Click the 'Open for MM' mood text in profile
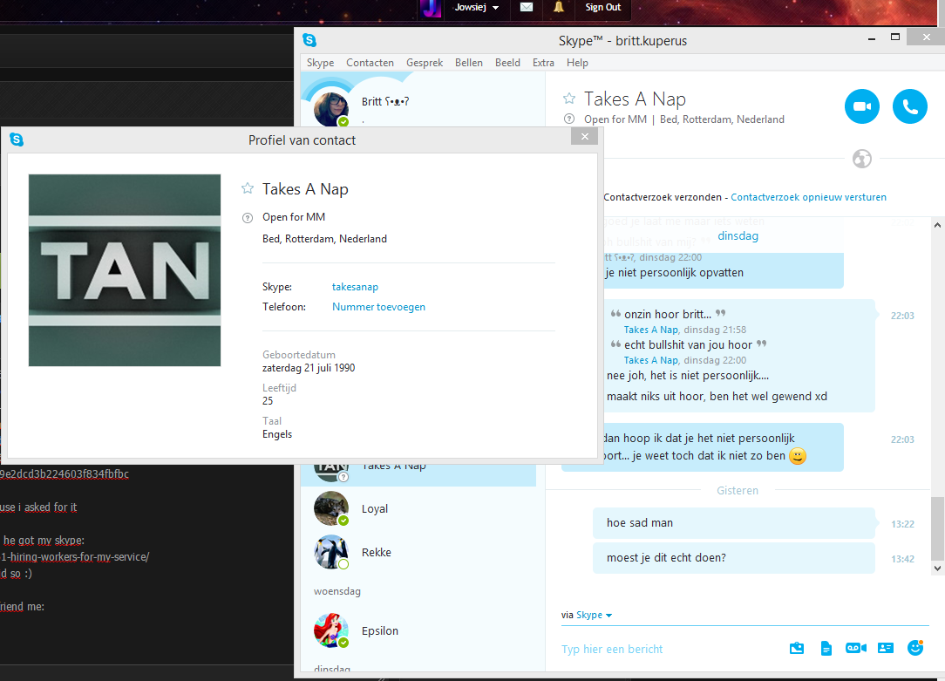The height and width of the screenshot is (681, 945). pos(294,217)
